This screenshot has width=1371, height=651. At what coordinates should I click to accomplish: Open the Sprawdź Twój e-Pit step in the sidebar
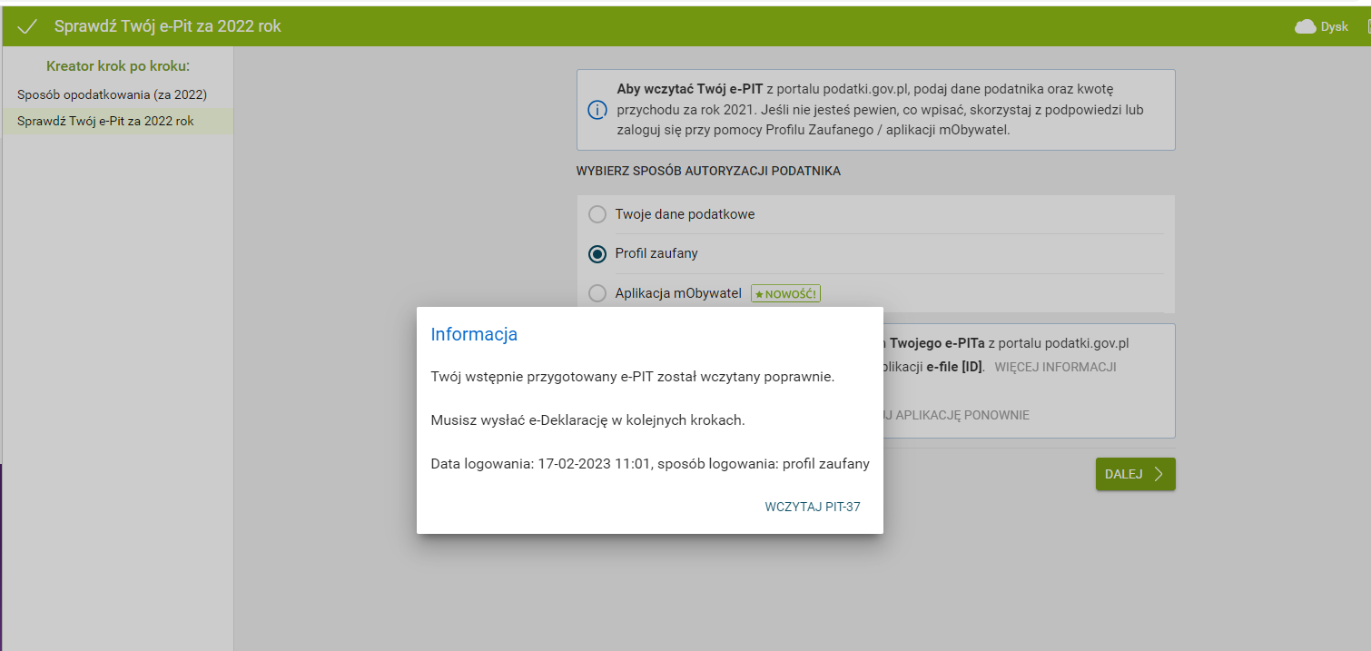tap(105, 121)
